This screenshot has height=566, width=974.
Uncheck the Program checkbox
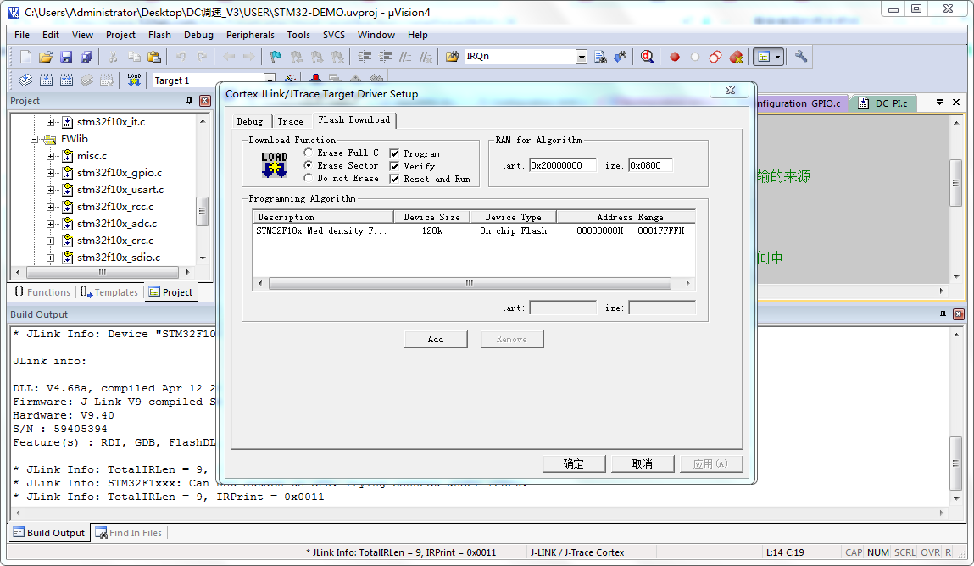394,153
